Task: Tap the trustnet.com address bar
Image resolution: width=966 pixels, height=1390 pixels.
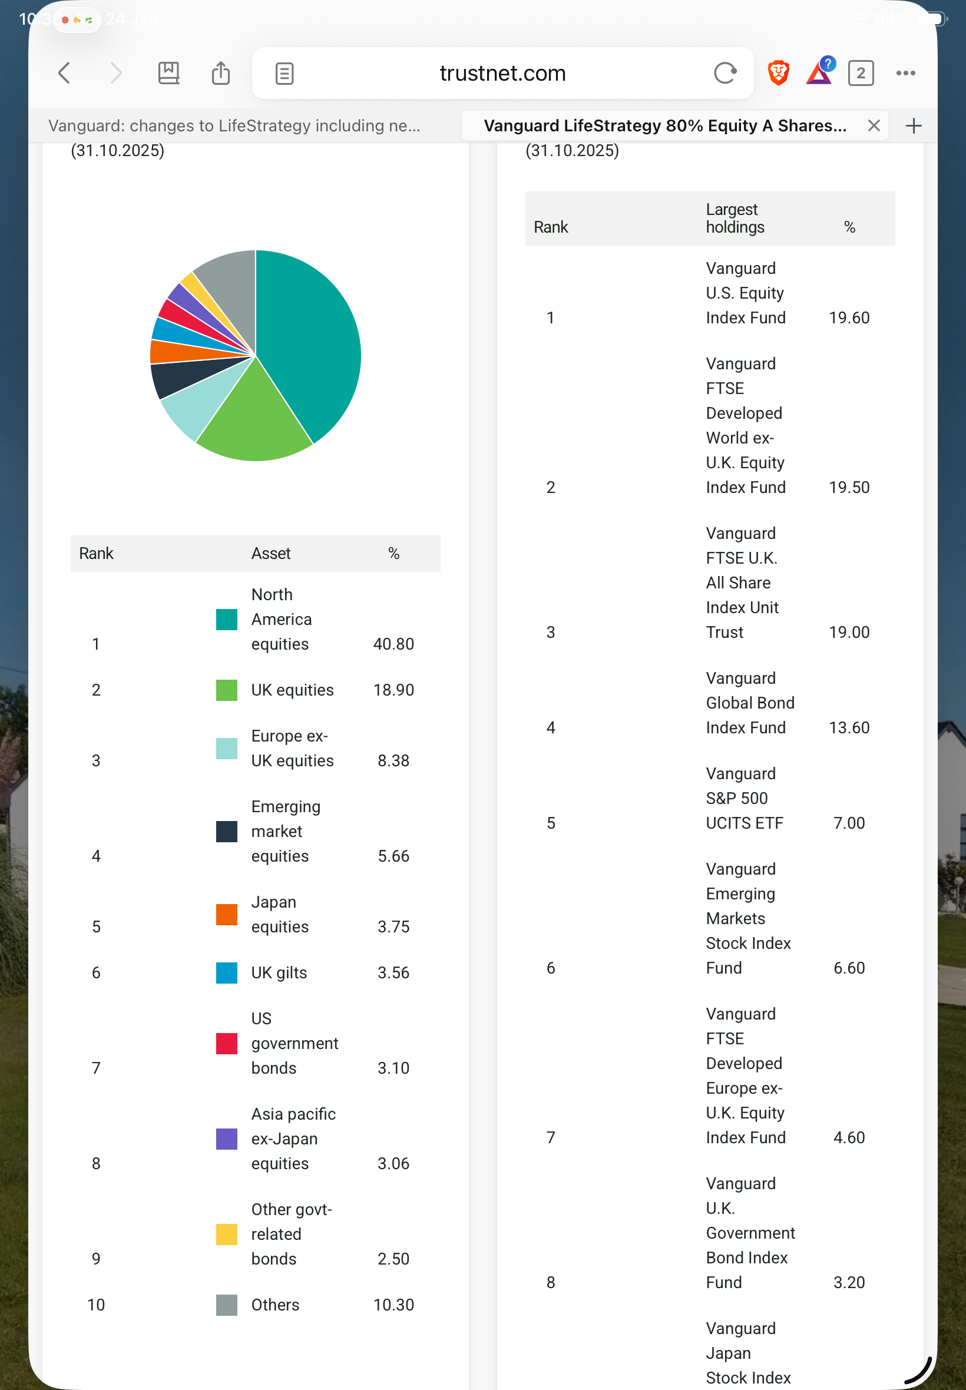Action: (502, 73)
